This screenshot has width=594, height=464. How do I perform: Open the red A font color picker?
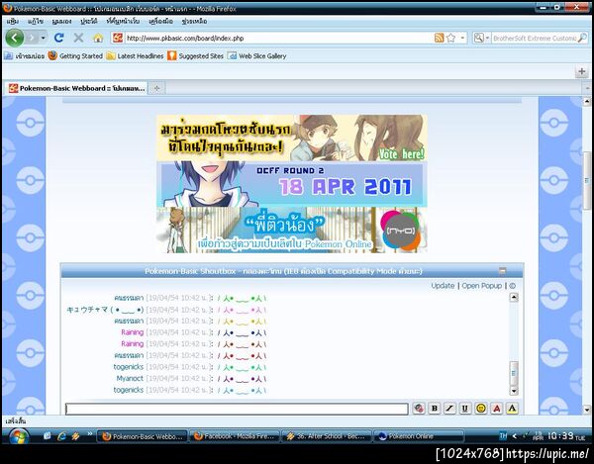click(x=497, y=409)
